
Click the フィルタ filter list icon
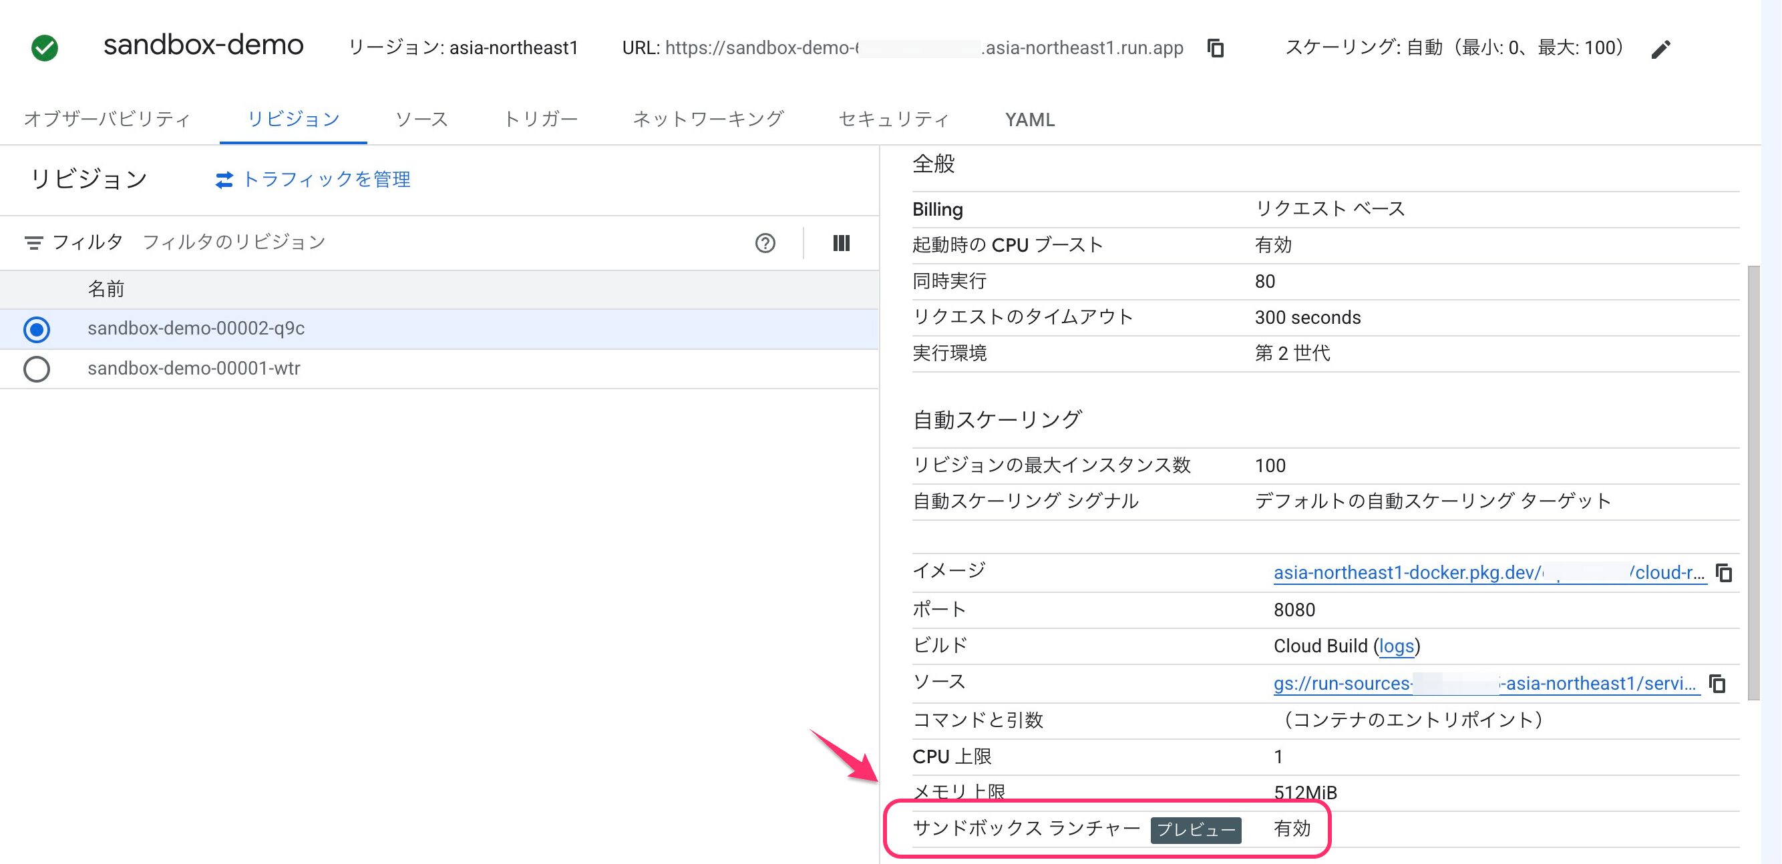[33, 243]
